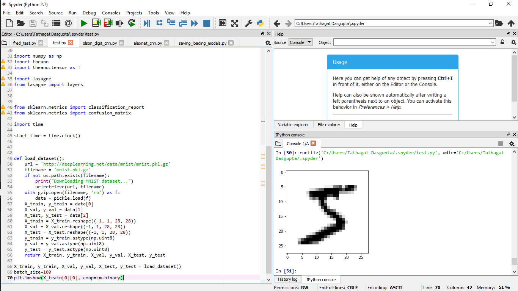
Task: Switch to the alexnet_cnn.py tab
Action: [148, 43]
